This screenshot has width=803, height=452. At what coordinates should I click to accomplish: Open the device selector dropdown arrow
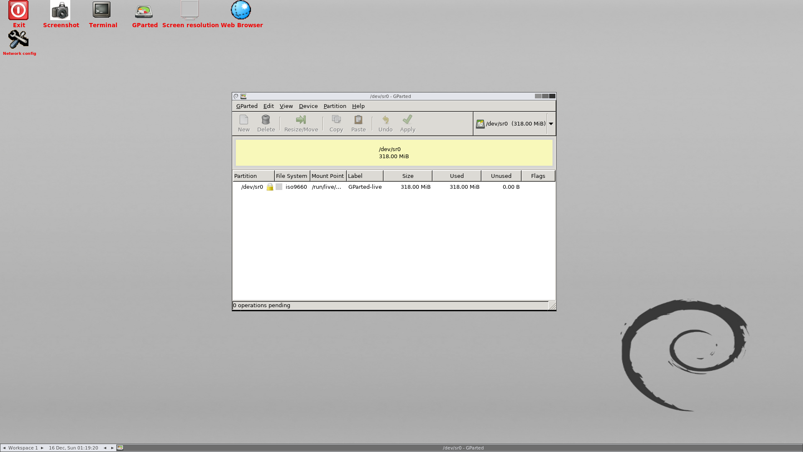(x=551, y=123)
